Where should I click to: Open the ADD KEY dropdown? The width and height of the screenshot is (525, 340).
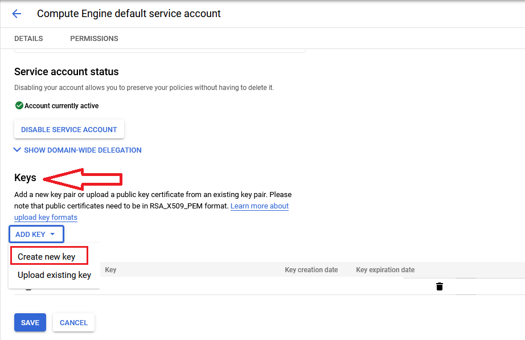[36, 234]
